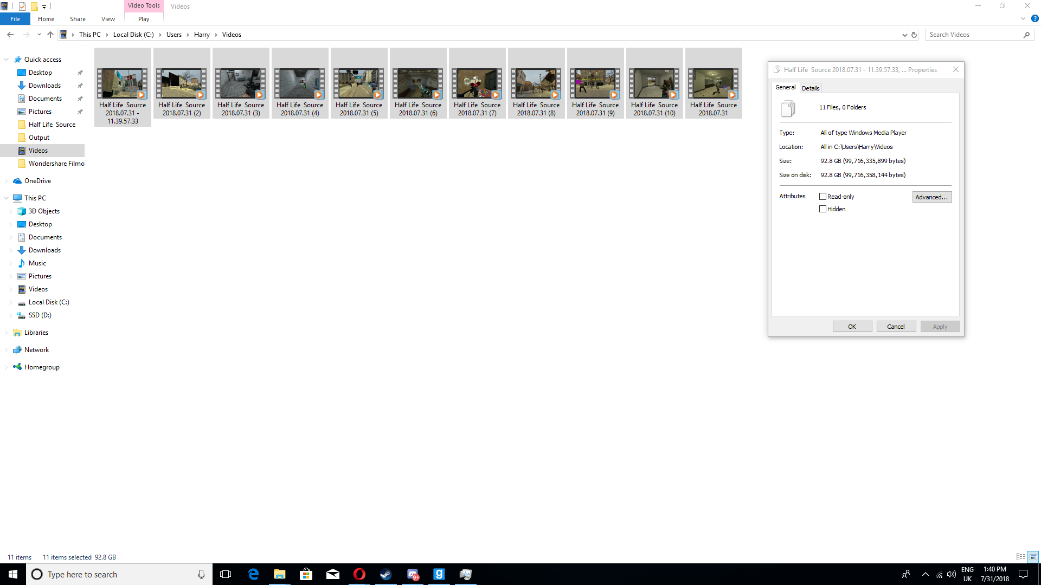1041x585 pixels.
Task: Click the microphone icon in search box
Action: (x=201, y=574)
